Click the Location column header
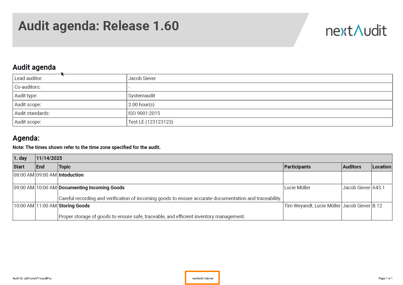Viewport: 403px width, 285px height. click(381, 167)
